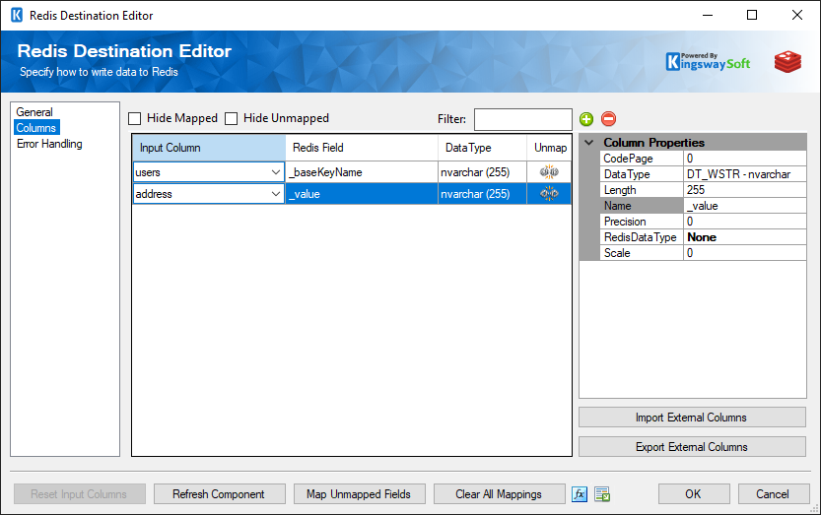Image resolution: width=821 pixels, height=515 pixels.
Task: Open the address input column dropdown
Action: click(x=276, y=194)
